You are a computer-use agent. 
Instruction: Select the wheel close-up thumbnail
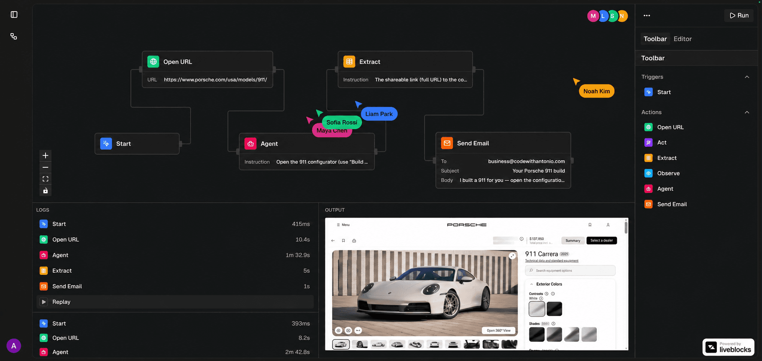pyautogui.click(x=360, y=344)
